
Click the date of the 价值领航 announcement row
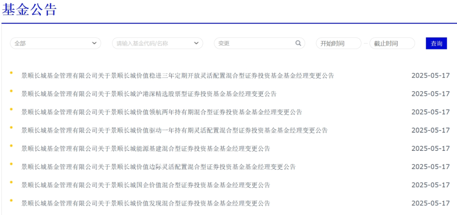(430, 112)
